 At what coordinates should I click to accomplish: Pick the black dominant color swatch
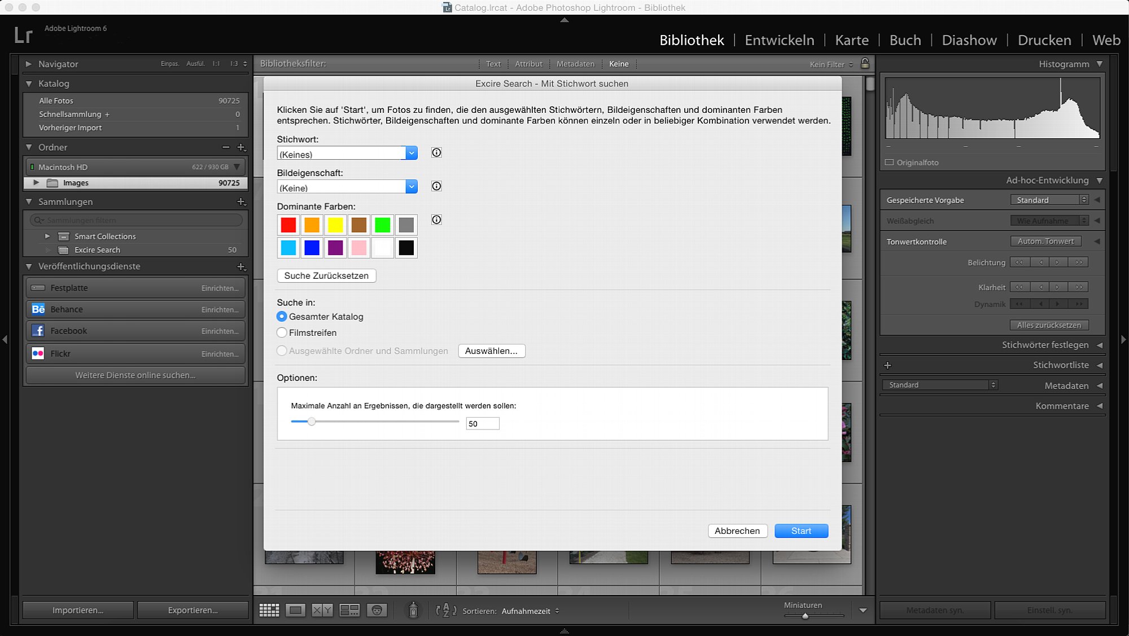pyautogui.click(x=406, y=247)
